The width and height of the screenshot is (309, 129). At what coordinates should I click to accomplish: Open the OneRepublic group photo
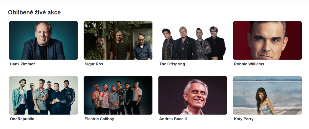pos(43,95)
